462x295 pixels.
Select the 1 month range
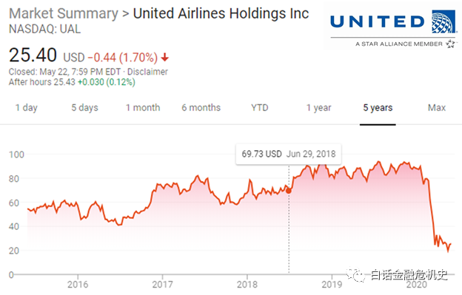[143, 108]
